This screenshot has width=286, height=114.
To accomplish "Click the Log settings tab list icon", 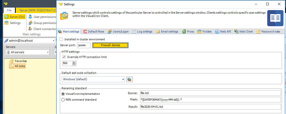I will pos(134,32).
